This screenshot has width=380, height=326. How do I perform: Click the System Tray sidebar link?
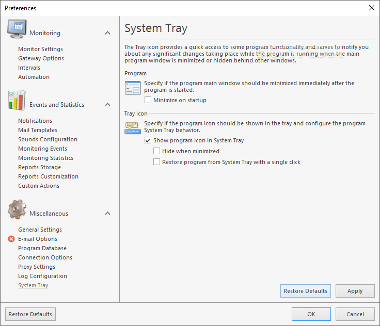[x=33, y=286]
